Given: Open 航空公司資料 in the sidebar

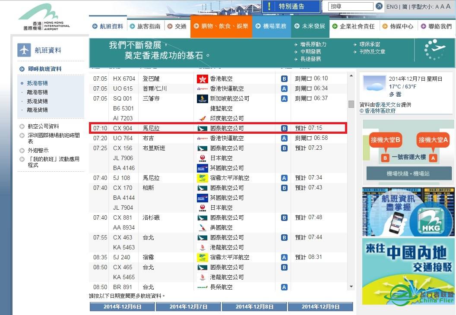Looking at the screenshot, I should (x=43, y=126).
